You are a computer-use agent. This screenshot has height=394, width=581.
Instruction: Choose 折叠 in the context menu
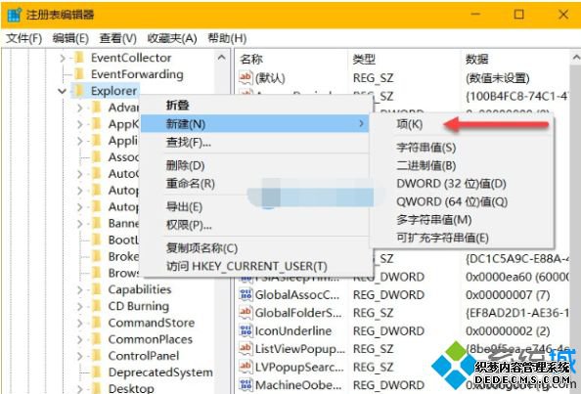pyautogui.click(x=255, y=106)
